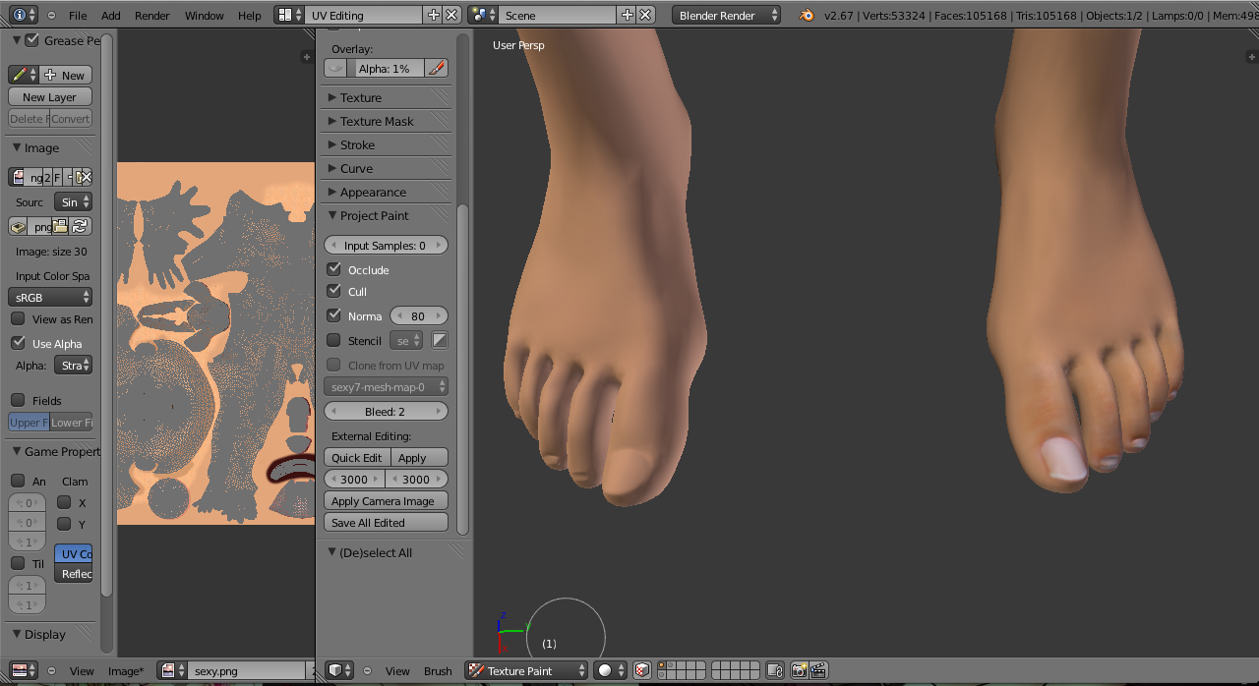Open the Texture Paint mode dropdown
The height and width of the screenshot is (686, 1259).
526,670
